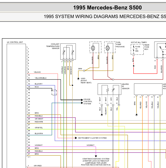166x168 pixels.
Task: Click the "REAR FUSE BOX" label
Action: pos(147,47)
